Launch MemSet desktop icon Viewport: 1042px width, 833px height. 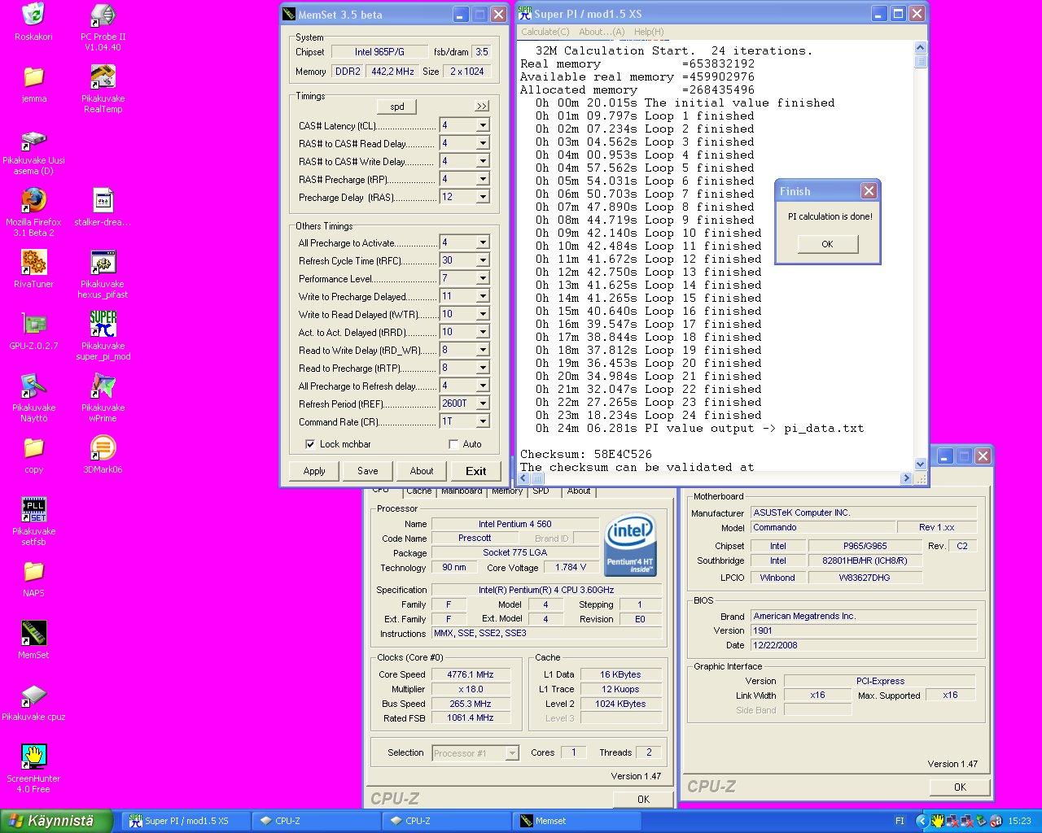tap(33, 633)
